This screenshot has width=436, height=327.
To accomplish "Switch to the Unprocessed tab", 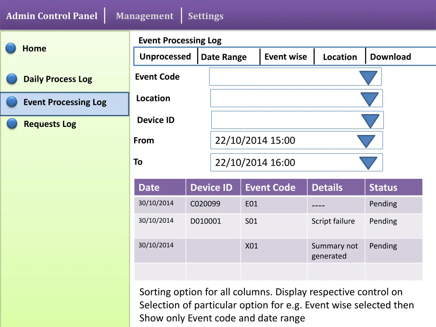I will tap(165, 57).
